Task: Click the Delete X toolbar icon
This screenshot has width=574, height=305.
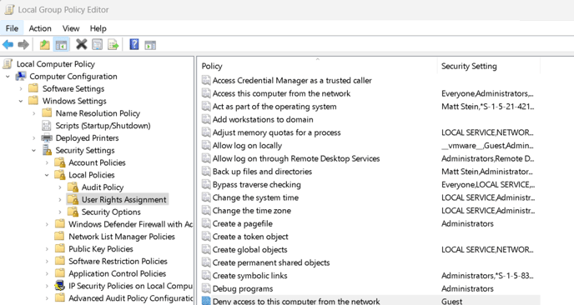Action: [x=81, y=45]
